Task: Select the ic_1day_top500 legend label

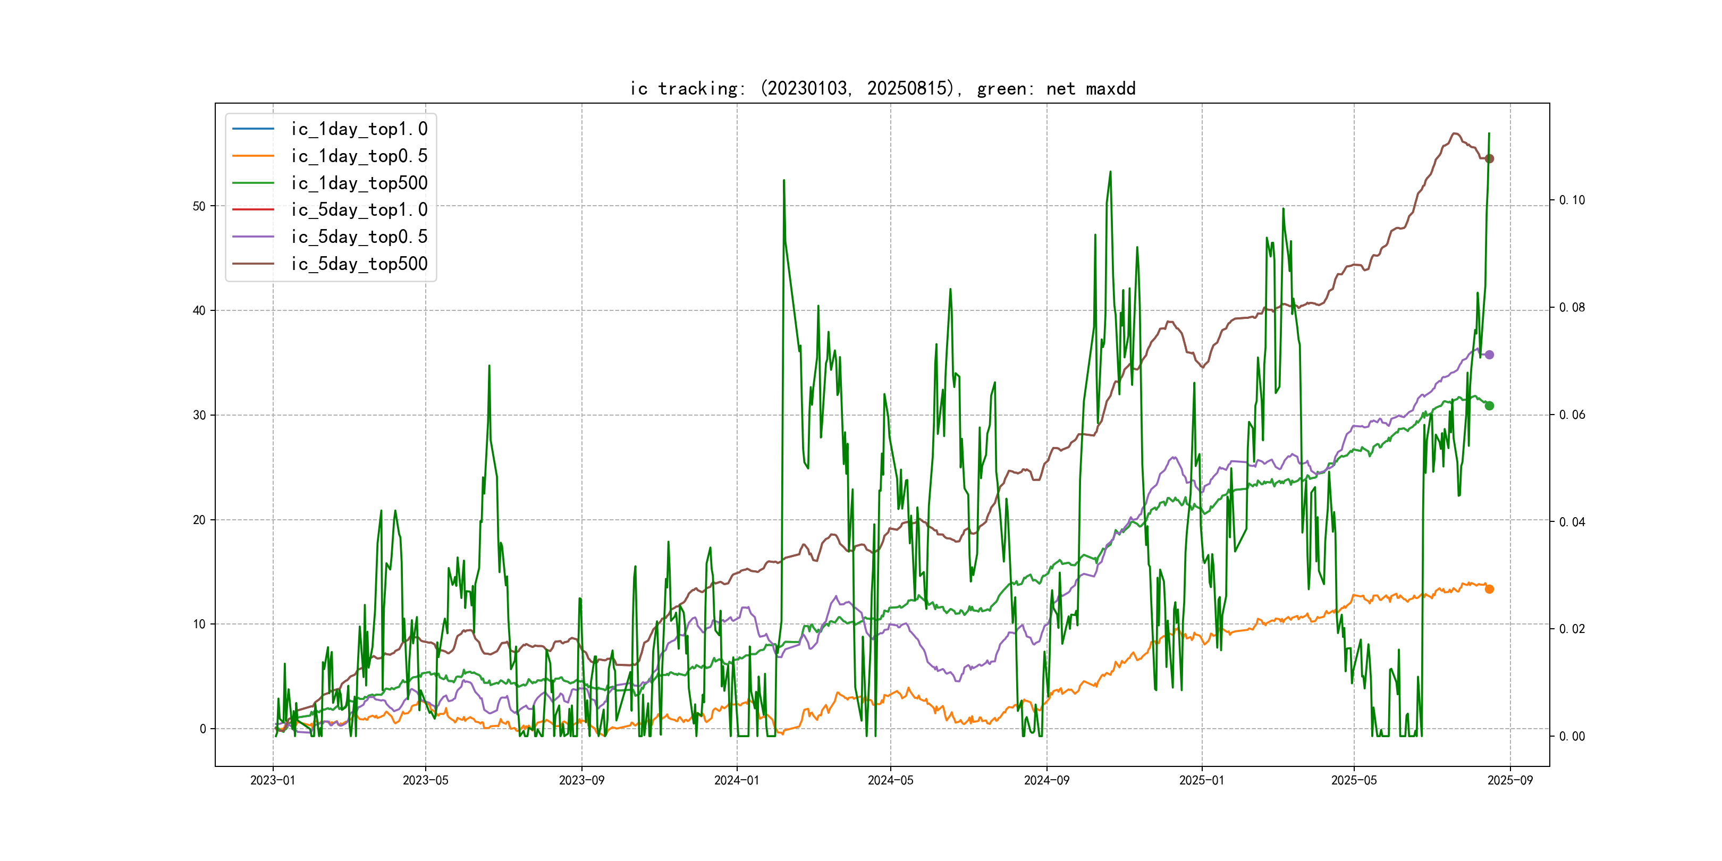Action: tap(359, 182)
